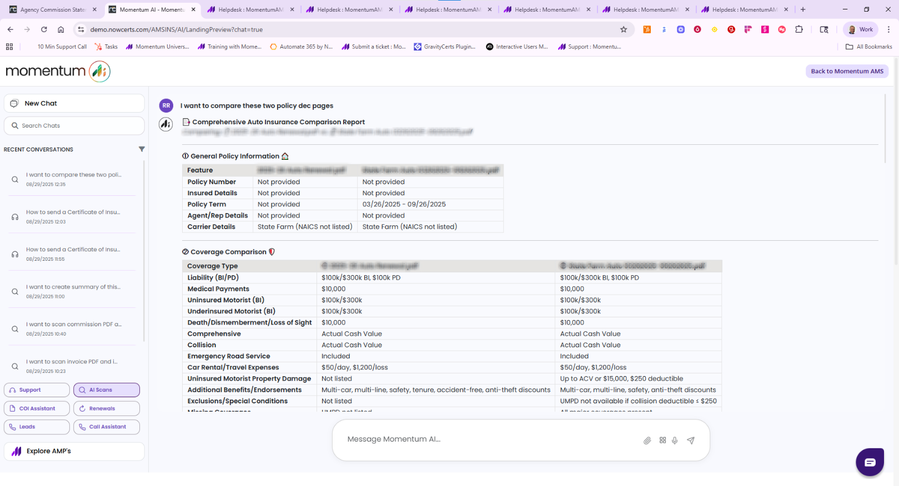Open recent conversations filter icon
Image resolution: width=899 pixels, height=486 pixels.
click(x=142, y=149)
